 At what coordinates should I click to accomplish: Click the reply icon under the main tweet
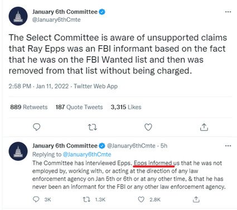click(x=37, y=127)
